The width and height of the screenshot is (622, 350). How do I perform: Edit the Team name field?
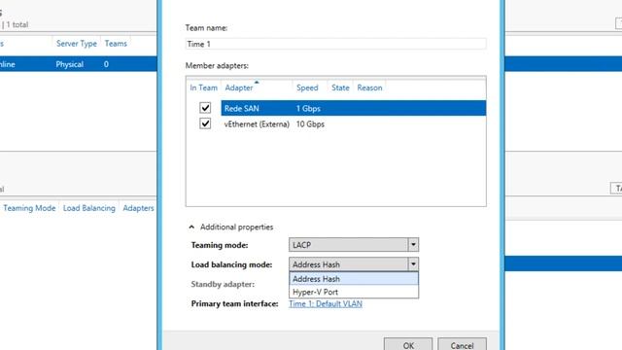click(335, 44)
